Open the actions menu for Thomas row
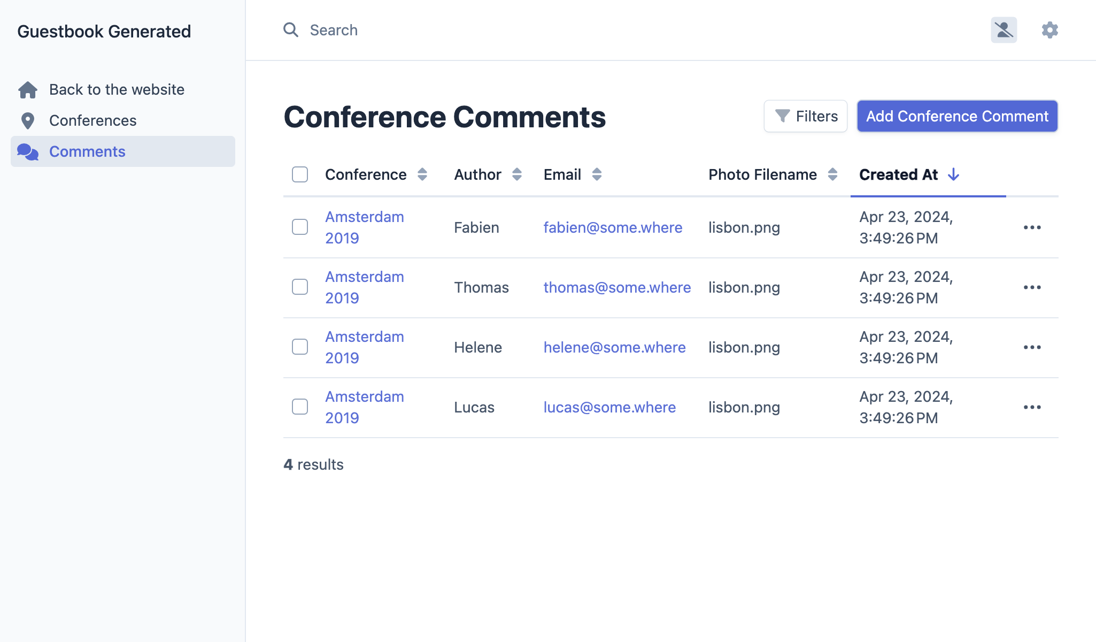 1032,287
